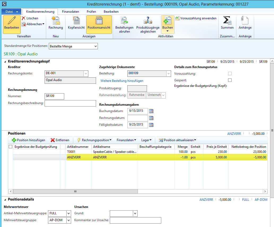Open Standardmenge für Positionen dropdown
274x227 pixels.
click(x=95, y=46)
